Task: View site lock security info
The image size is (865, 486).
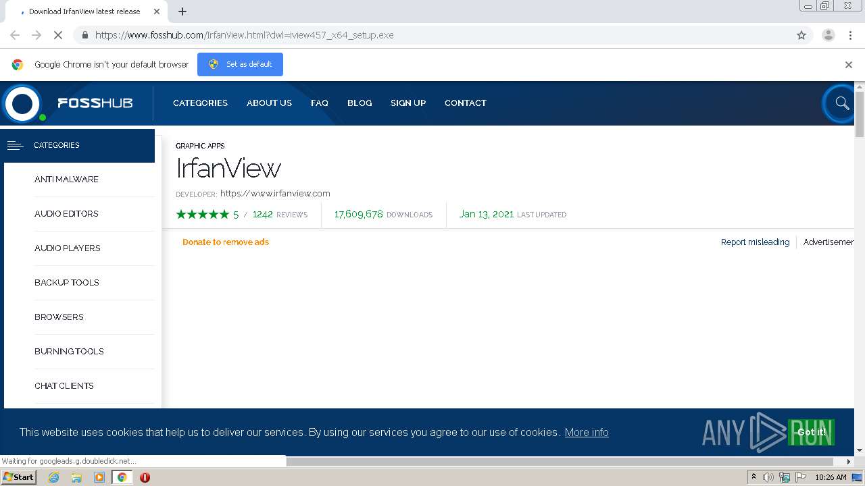Action: click(x=84, y=35)
